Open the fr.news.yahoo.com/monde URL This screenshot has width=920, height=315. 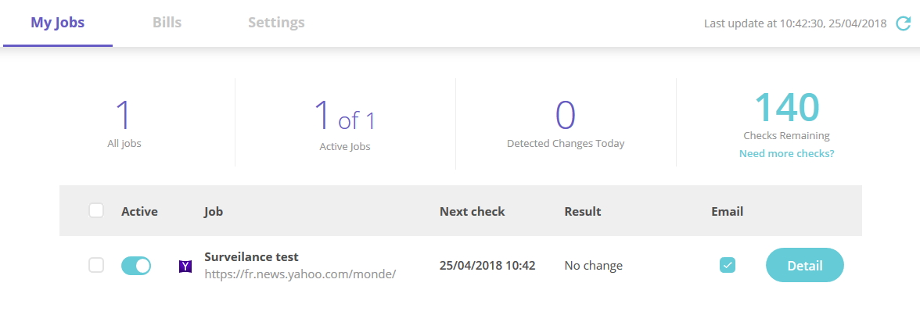click(x=300, y=274)
